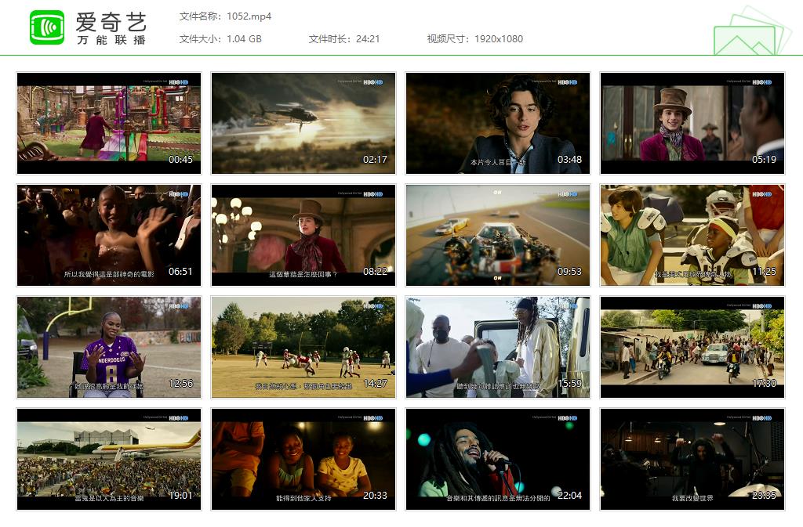
Task: Open the race car thumbnail at 09:53
Action: pyautogui.click(x=497, y=235)
